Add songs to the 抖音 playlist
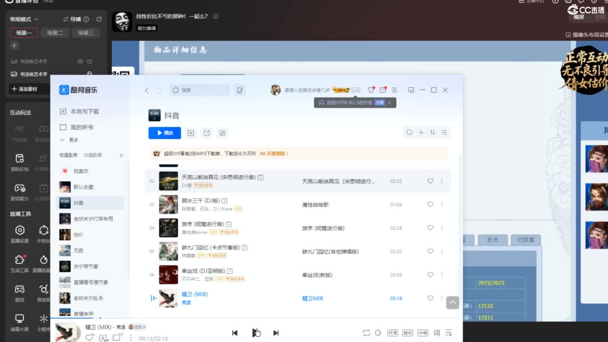 click(421, 133)
